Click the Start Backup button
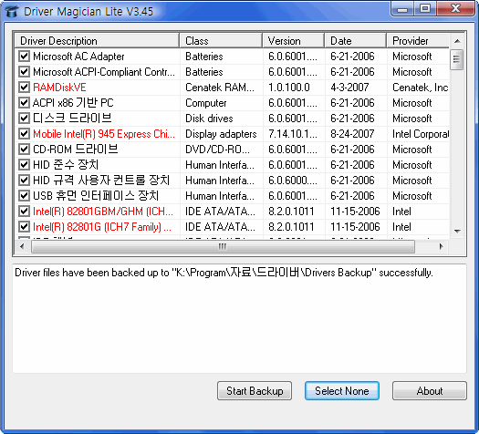This screenshot has height=434, width=479. (255, 390)
